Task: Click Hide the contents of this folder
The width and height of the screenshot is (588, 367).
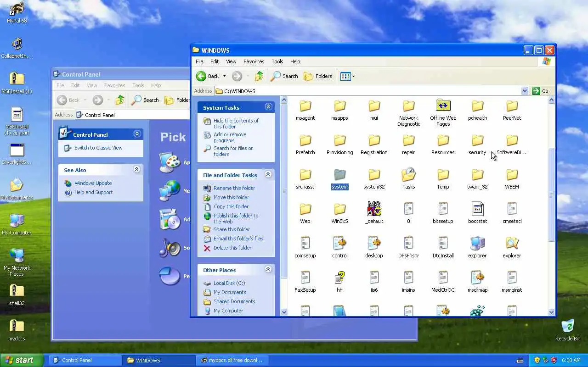Action: click(x=236, y=123)
